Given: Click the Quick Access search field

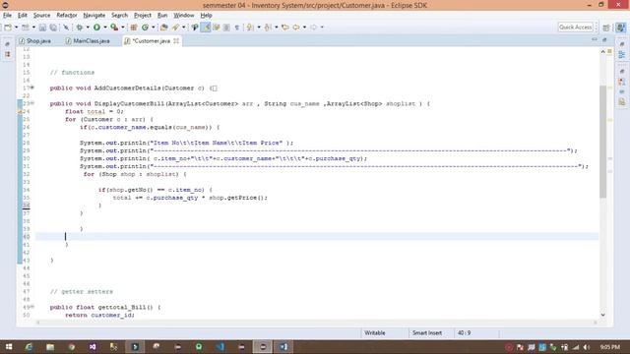Looking at the screenshot, I should [x=575, y=28].
